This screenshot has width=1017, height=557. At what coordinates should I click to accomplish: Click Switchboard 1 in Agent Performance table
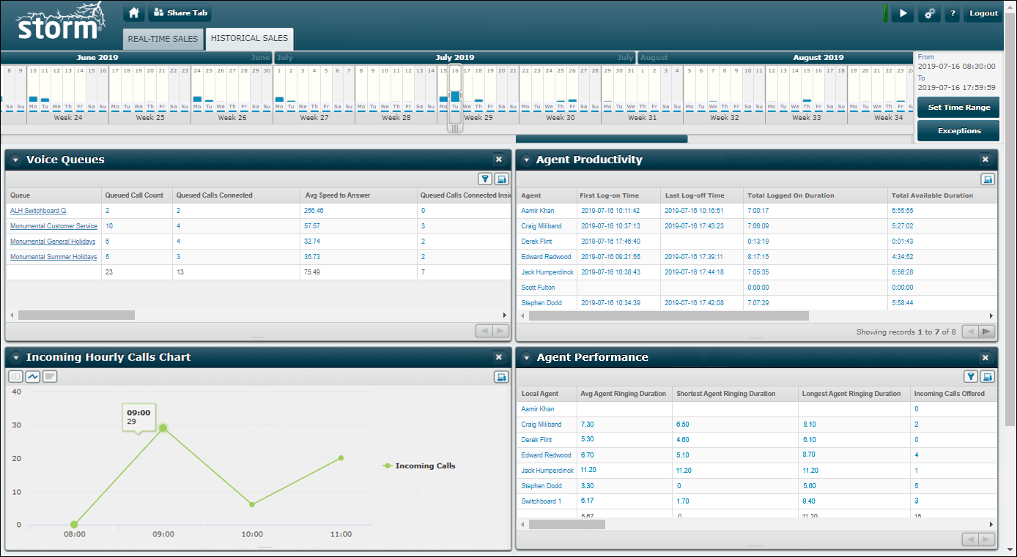[541, 501]
